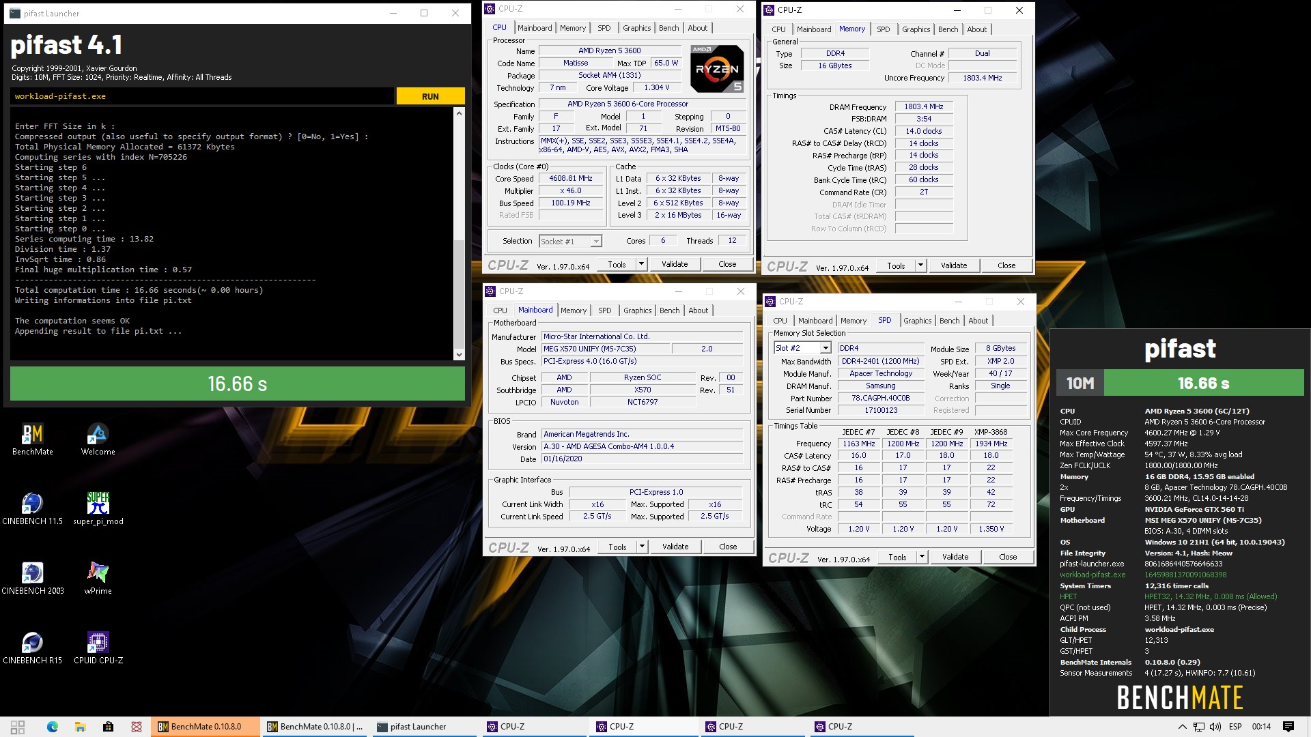
Task: Switch to second BenchMate 0.10.8.0 taskbar entry
Action: [x=315, y=727]
